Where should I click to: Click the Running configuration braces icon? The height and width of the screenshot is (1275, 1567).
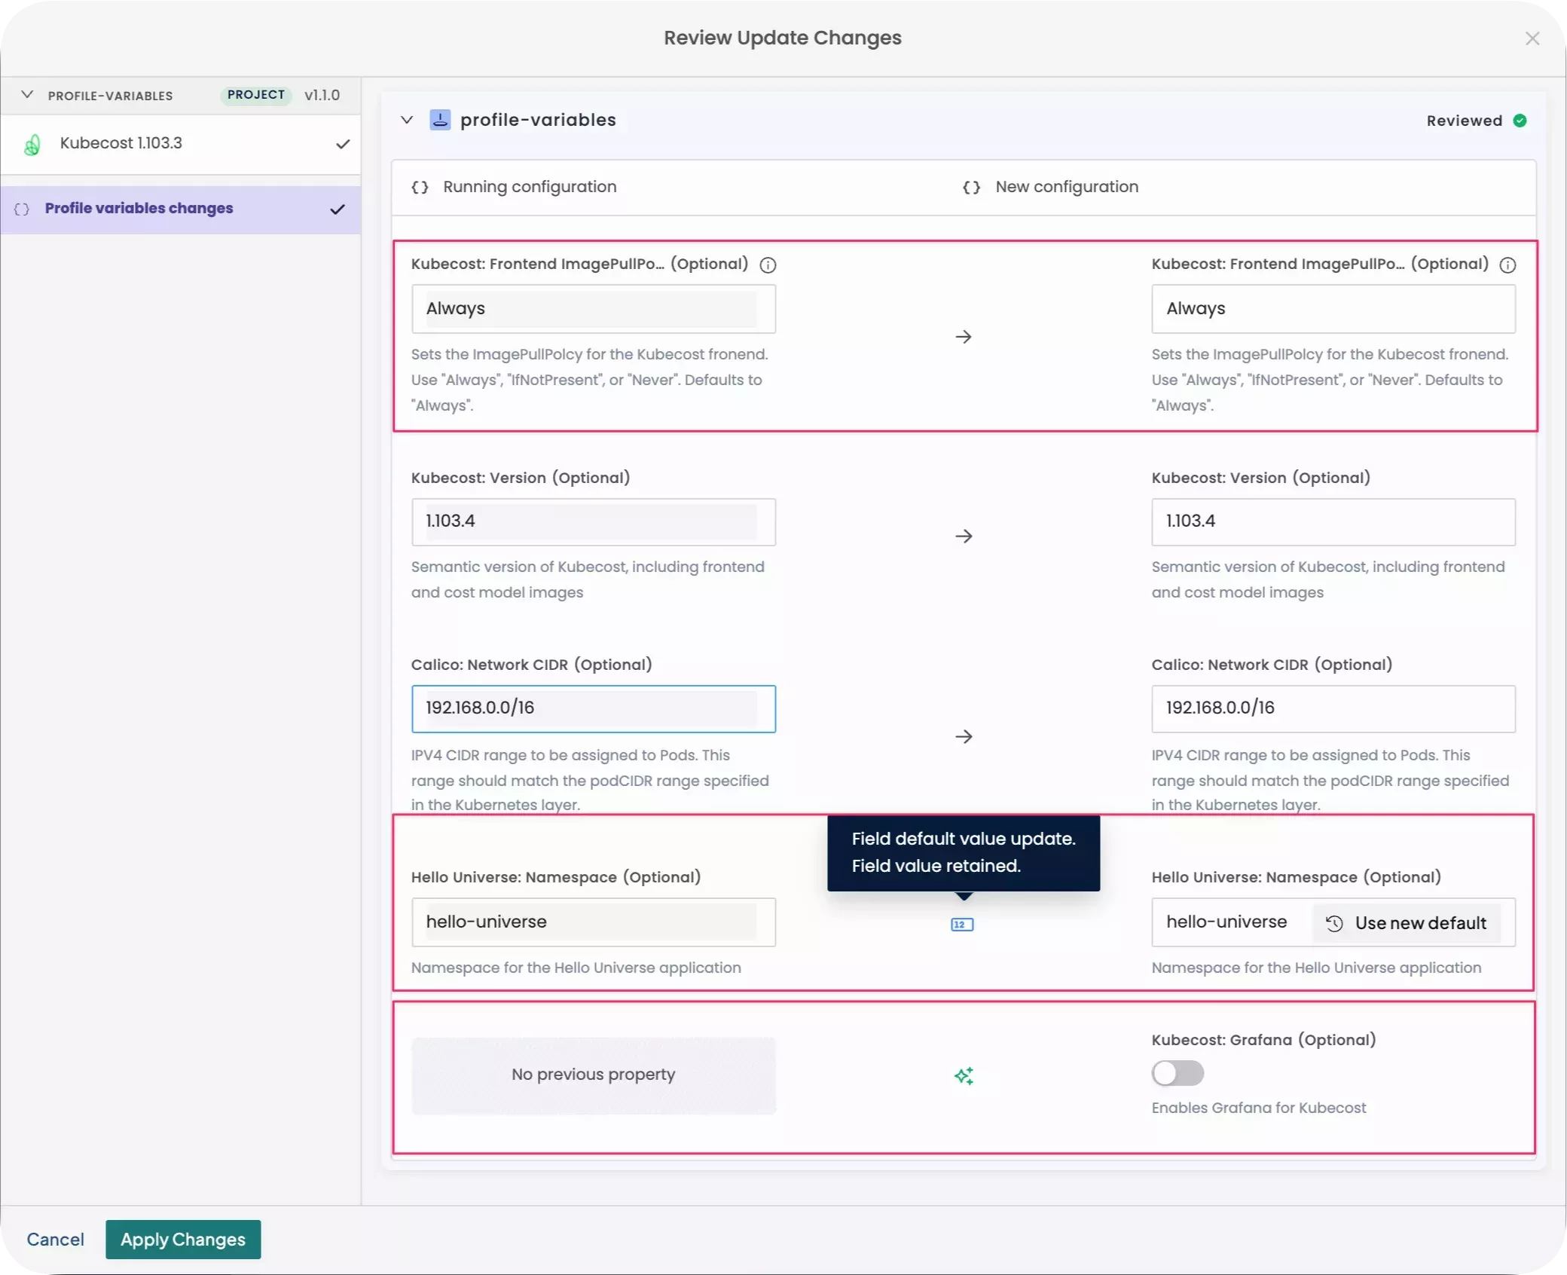(420, 187)
